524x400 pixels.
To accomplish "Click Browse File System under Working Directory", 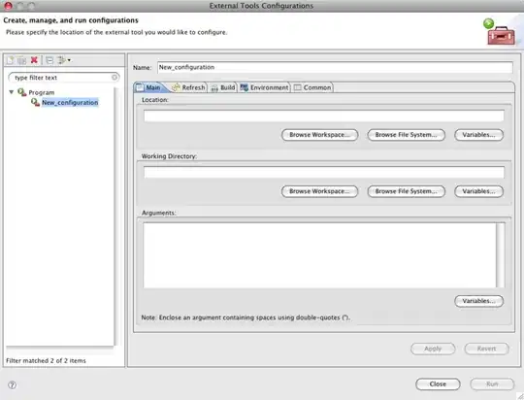I will point(406,191).
